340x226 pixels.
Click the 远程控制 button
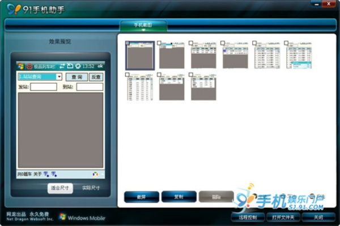[248, 218]
